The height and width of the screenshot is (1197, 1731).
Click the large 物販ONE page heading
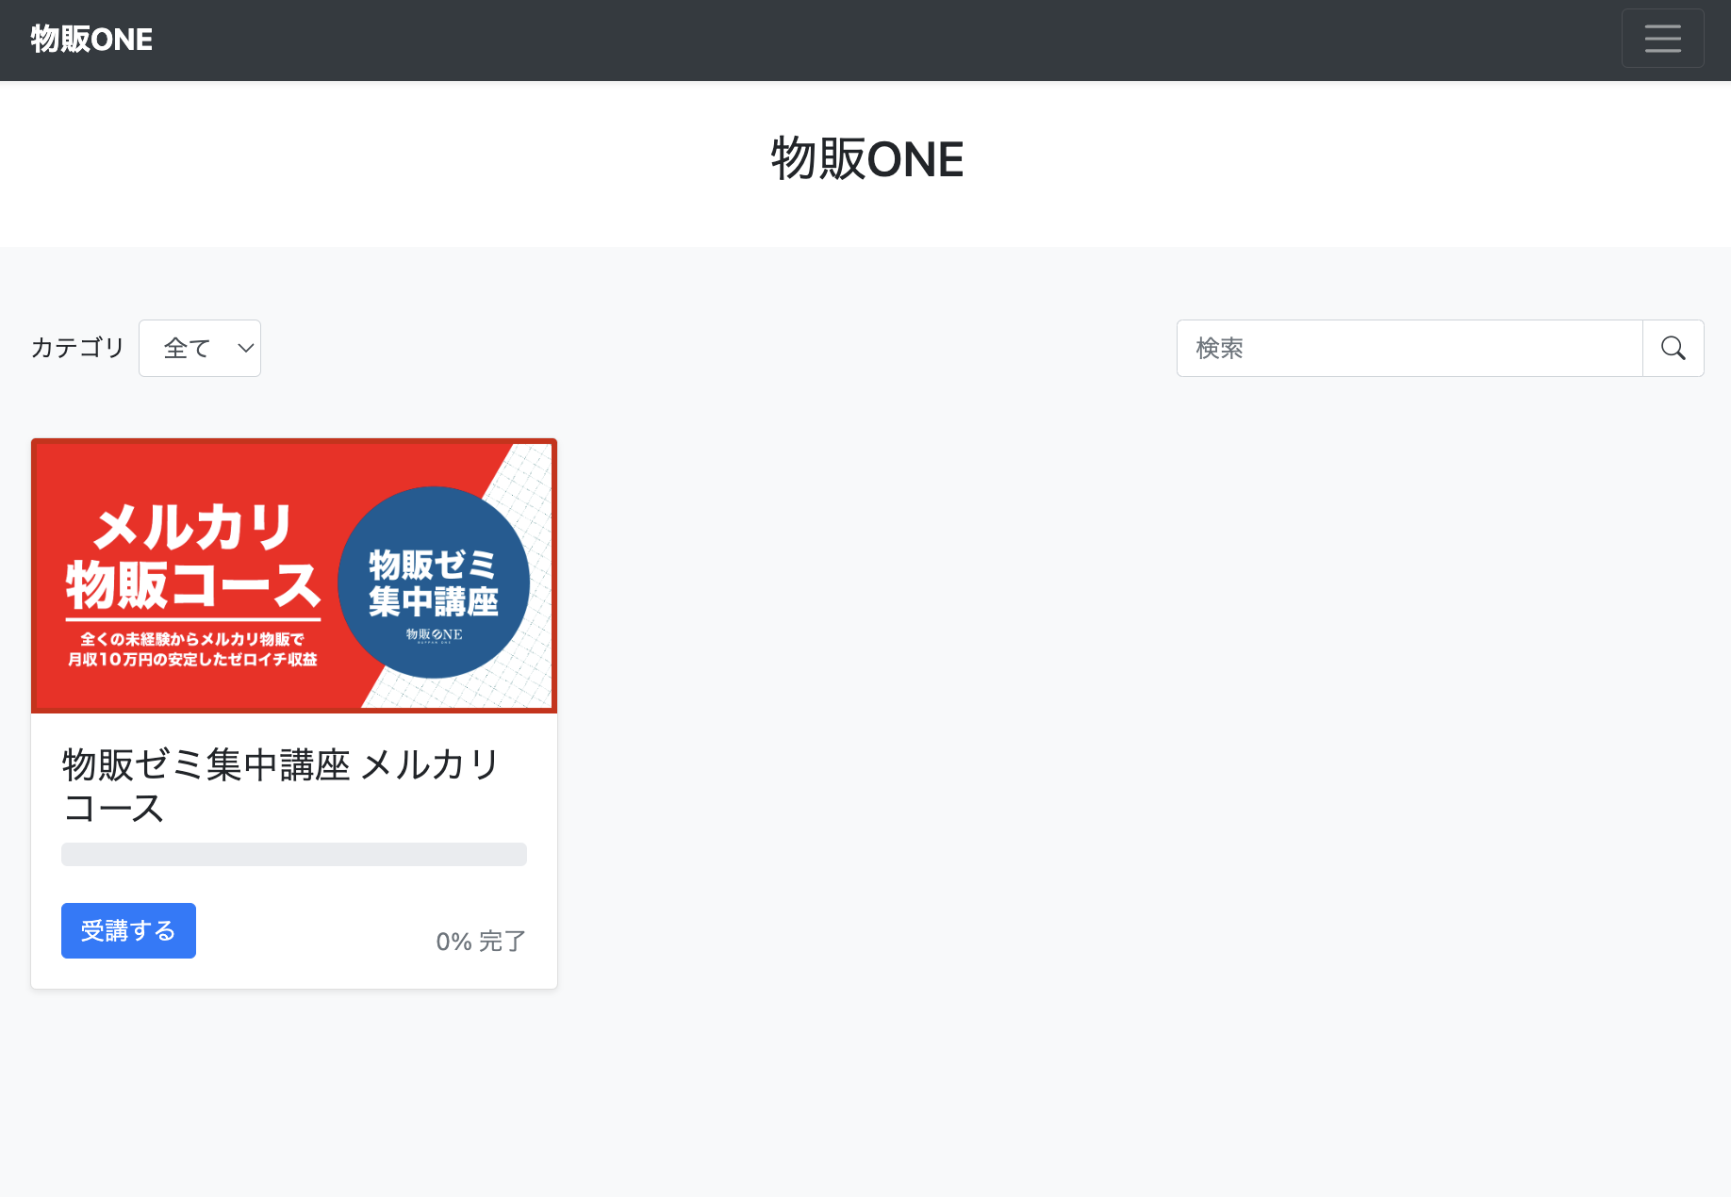pyautogui.click(x=866, y=158)
